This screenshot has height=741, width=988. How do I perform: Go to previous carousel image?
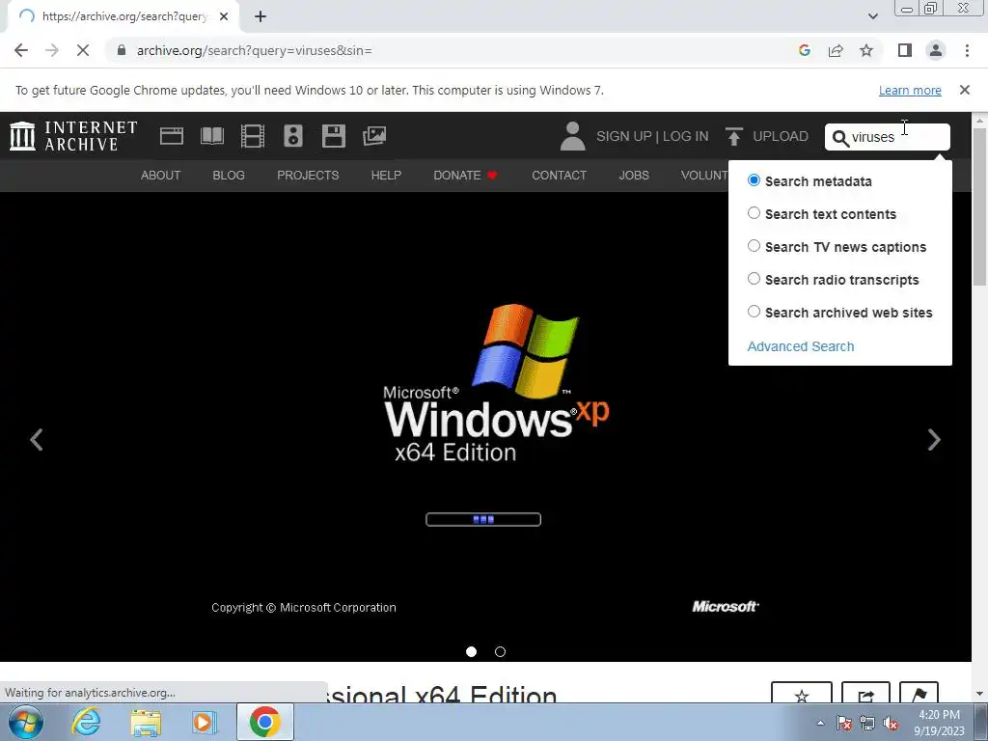point(37,439)
